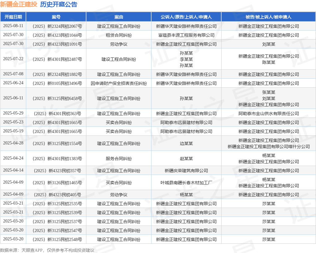Click defendant 阿勒泰市金山供水有限责任公司

269,114
